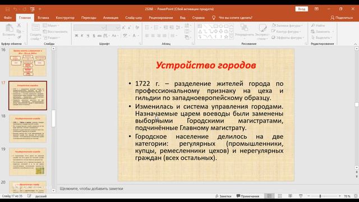The image size is (359, 202).
Task: Open the font name combo box
Action: tap(90, 27)
